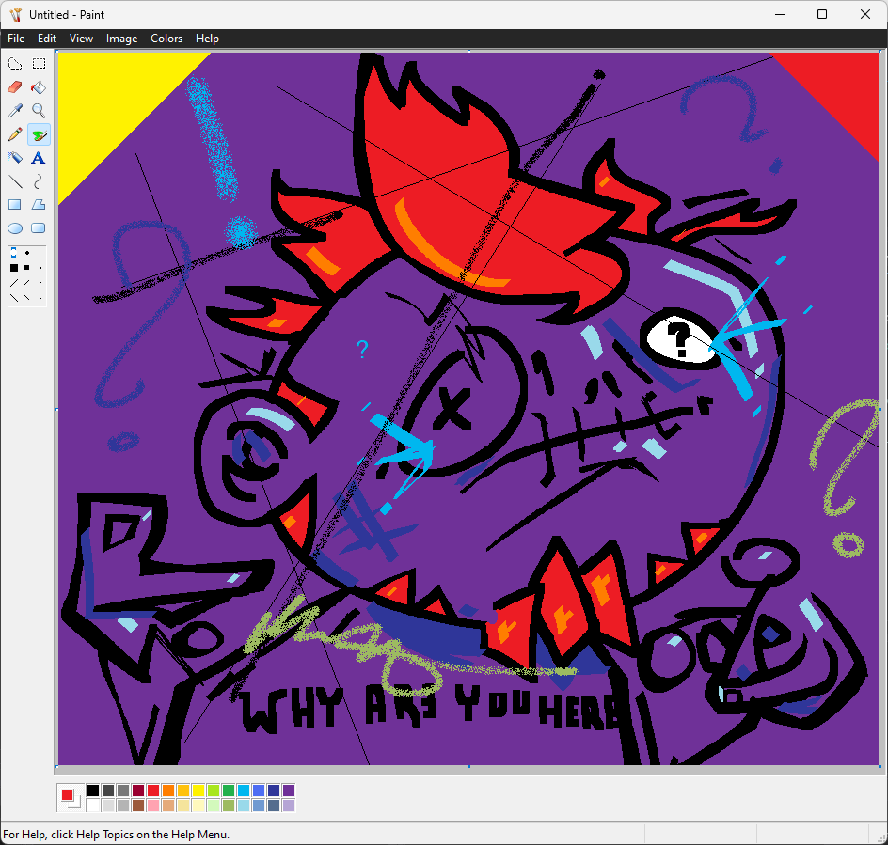This screenshot has height=845, width=888.
Task: Open the Image menu
Action: coord(121,39)
